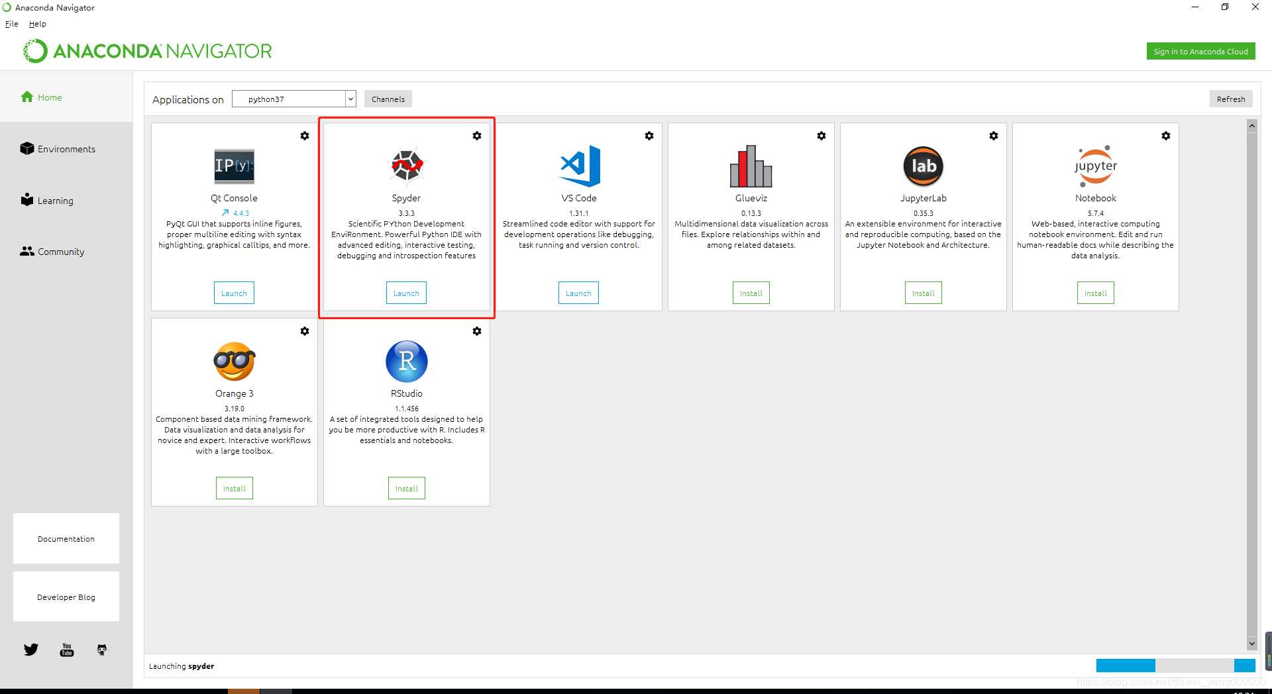This screenshot has width=1272, height=694.
Task: Install Orange 3
Action: pos(235,488)
